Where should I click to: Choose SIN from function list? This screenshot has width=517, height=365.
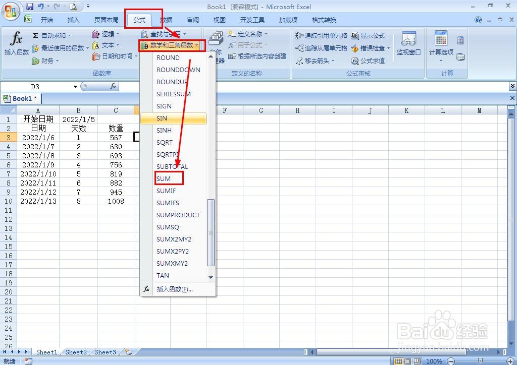(x=174, y=118)
